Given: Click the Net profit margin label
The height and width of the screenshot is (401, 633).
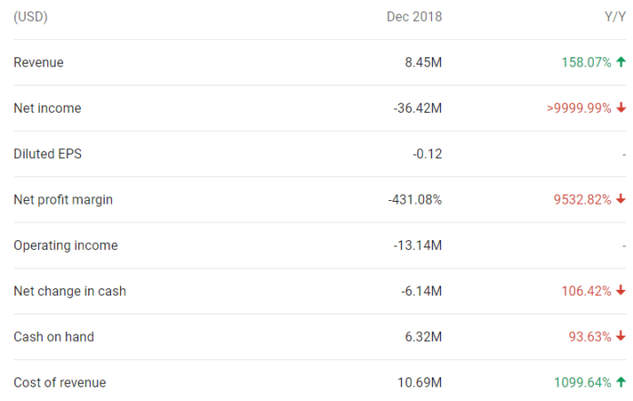Looking at the screenshot, I should click(63, 200).
